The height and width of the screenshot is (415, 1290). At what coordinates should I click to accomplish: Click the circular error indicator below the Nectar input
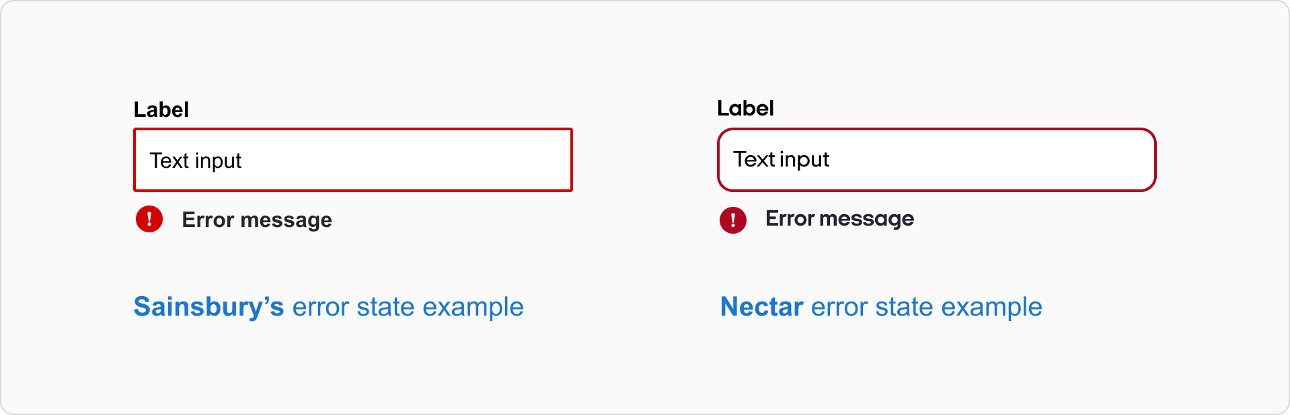(x=733, y=220)
